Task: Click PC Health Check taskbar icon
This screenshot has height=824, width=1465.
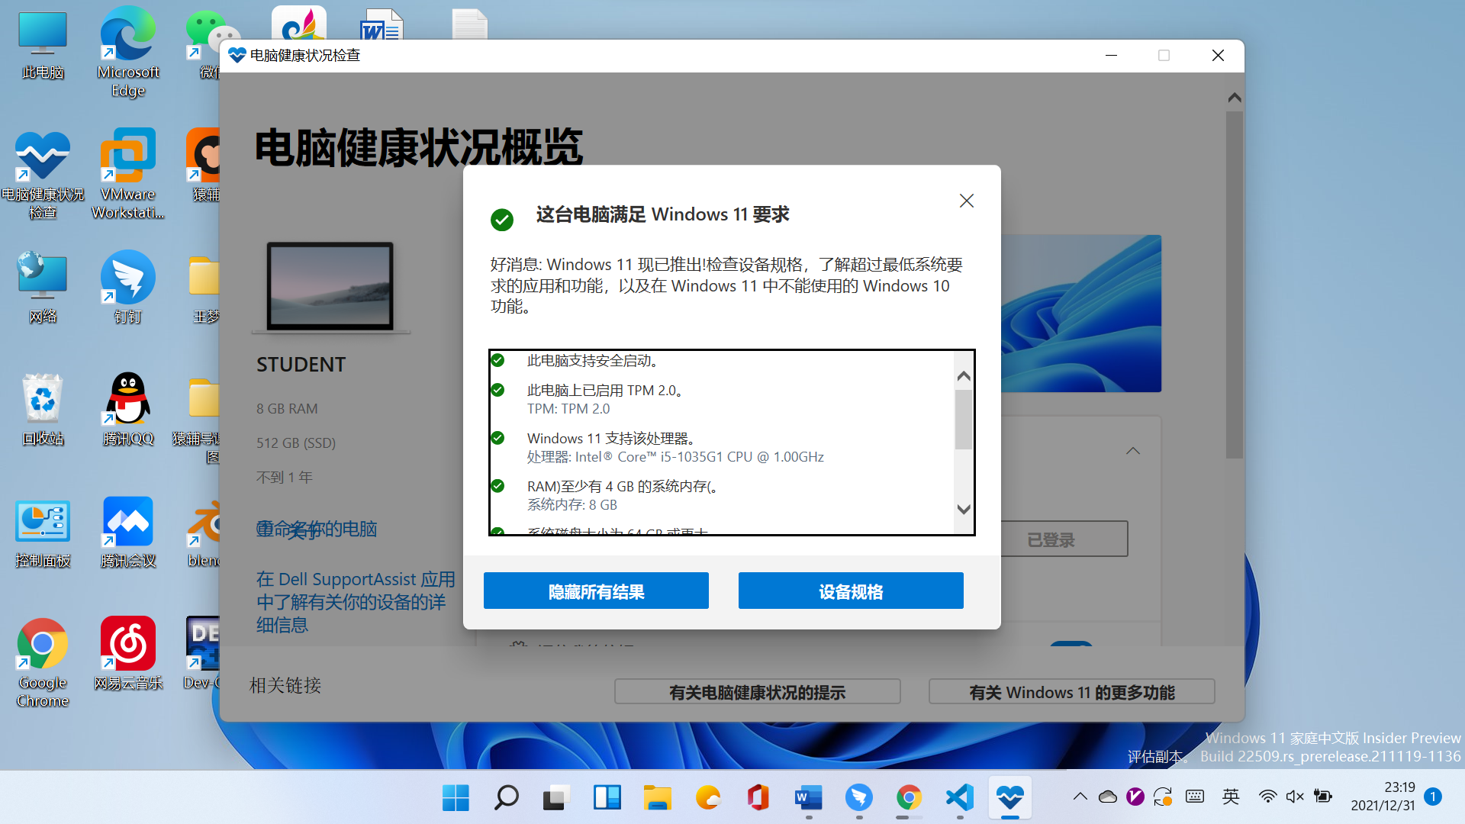Action: click(x=1009, y=797)
